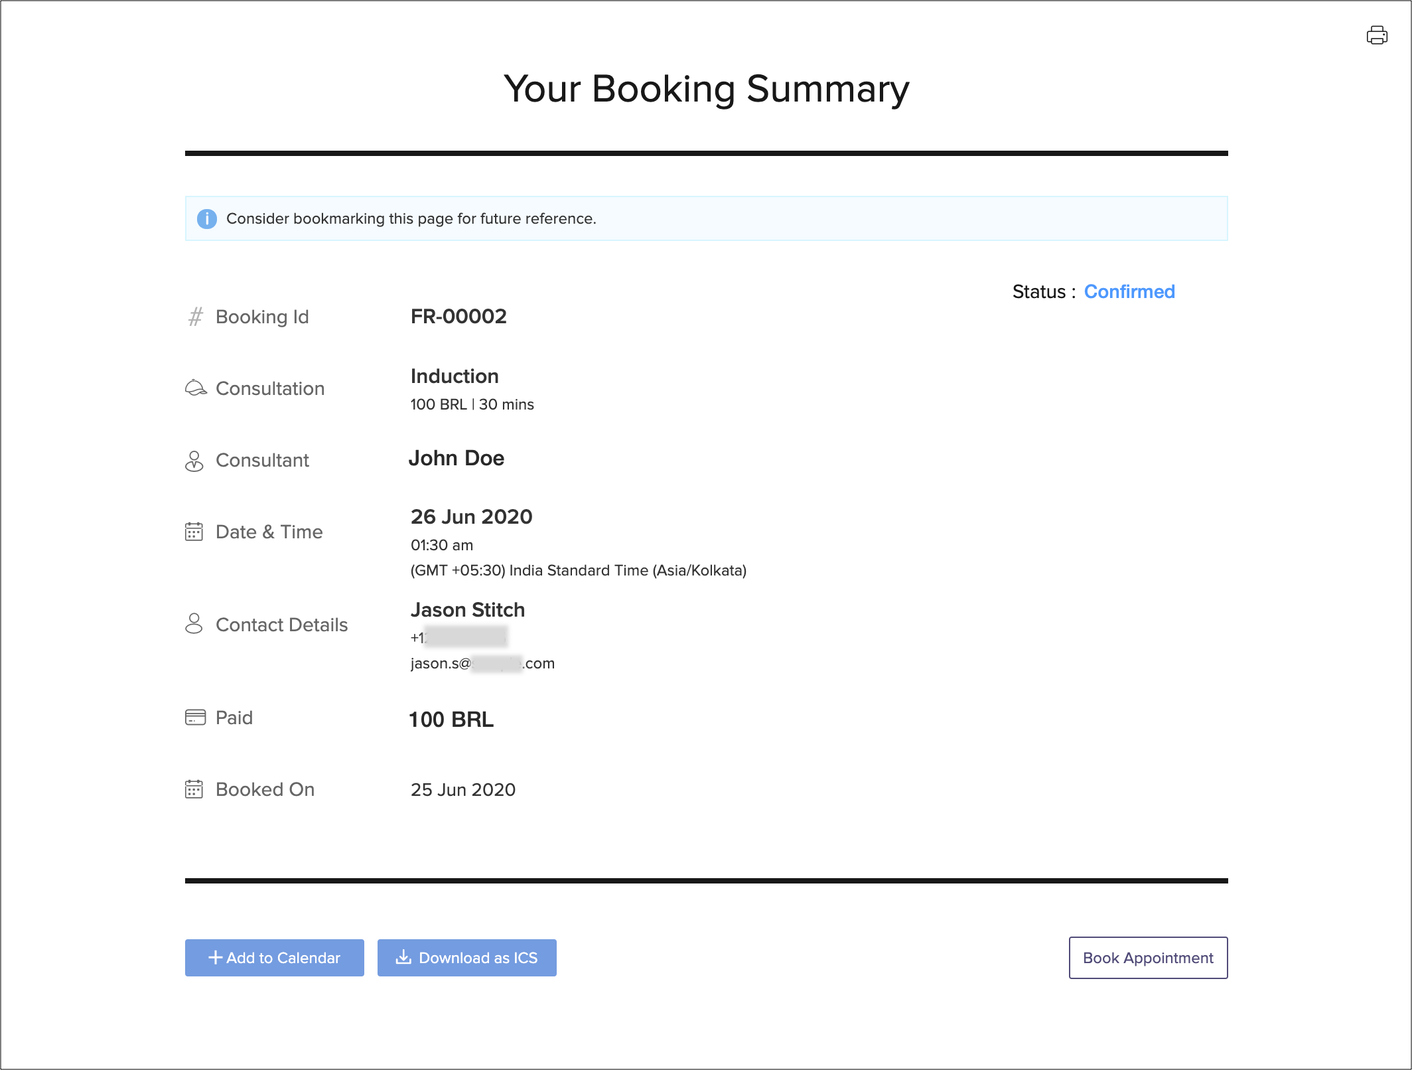The image size is (1412, 1070).
Task: Click the hash icon beside Booking Id
Action: point(195,317)
